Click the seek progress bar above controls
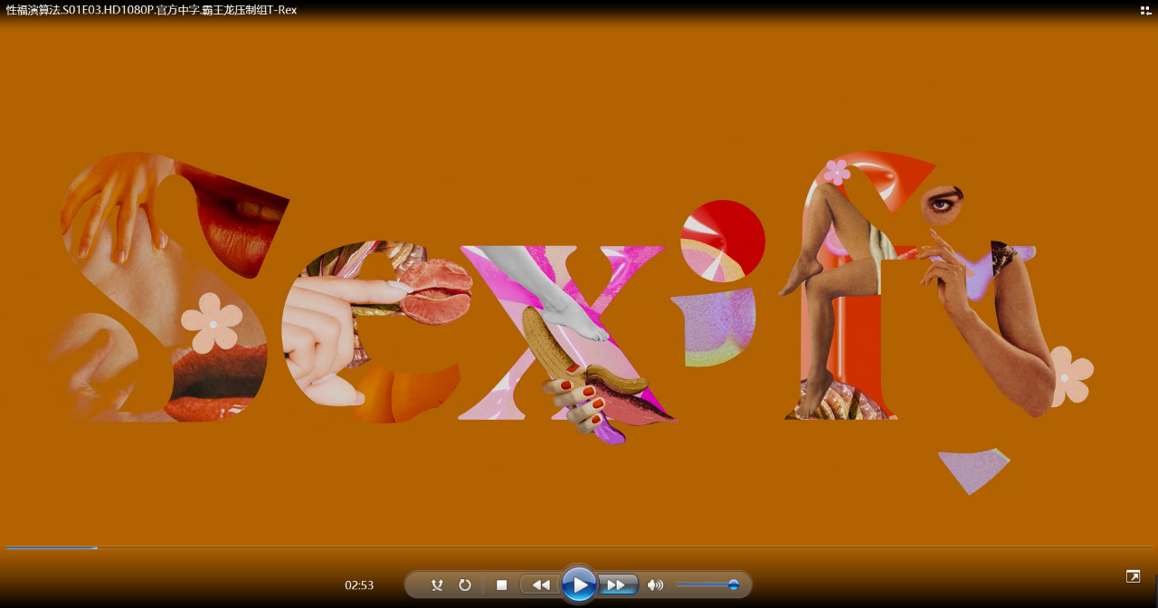 (x=579, y=547)
